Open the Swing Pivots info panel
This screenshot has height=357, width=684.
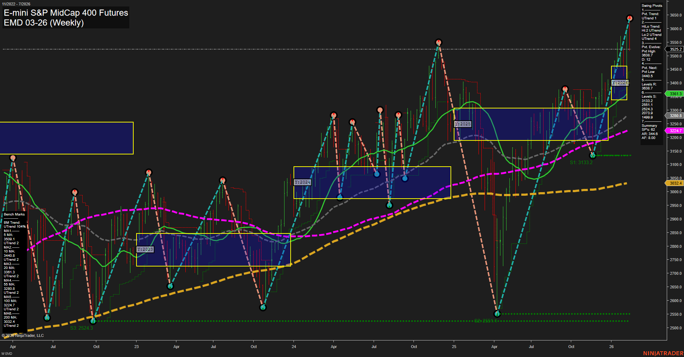(651, 5)
